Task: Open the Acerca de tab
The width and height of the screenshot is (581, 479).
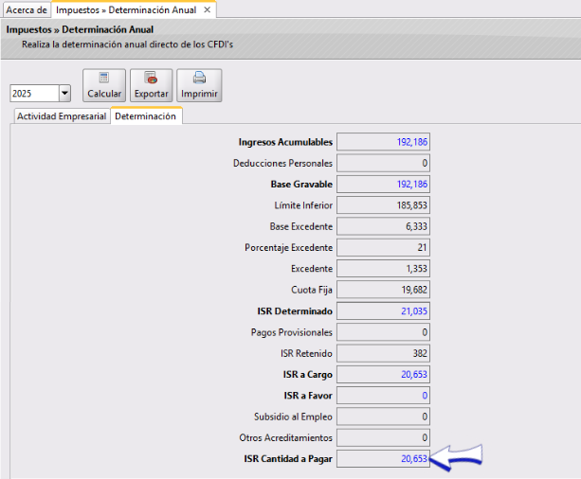Action: point(27,10)
